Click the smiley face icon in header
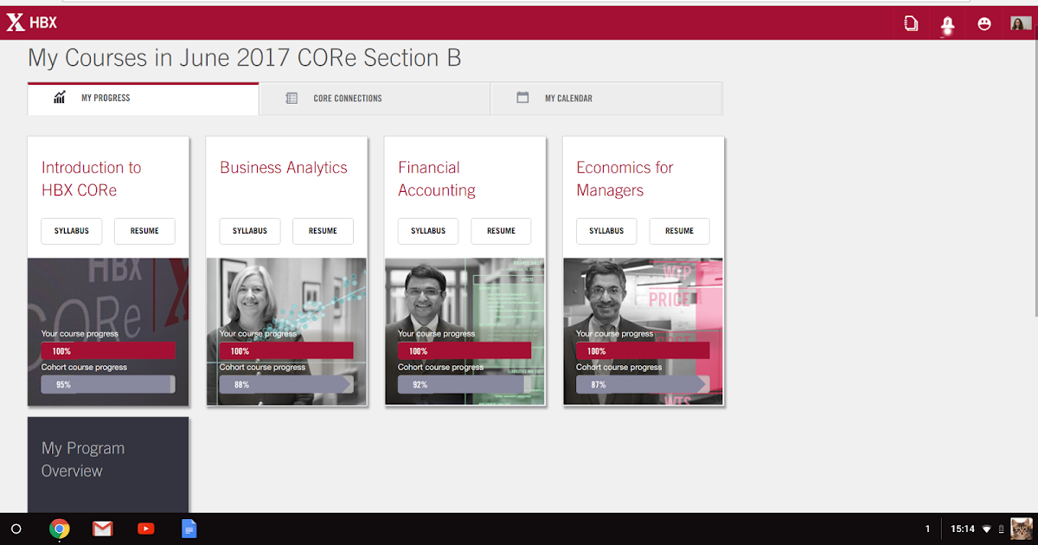This screenshot has height=545, width=1038. (x=984, y=23)
